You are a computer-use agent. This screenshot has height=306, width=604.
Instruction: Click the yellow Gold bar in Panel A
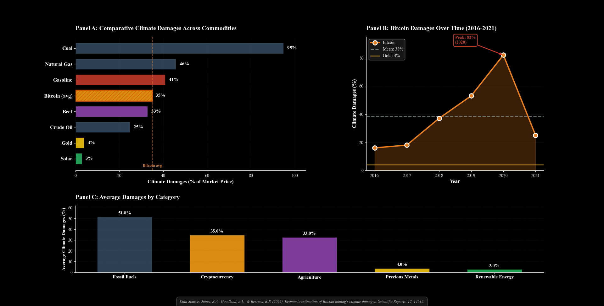coord(80,143)
